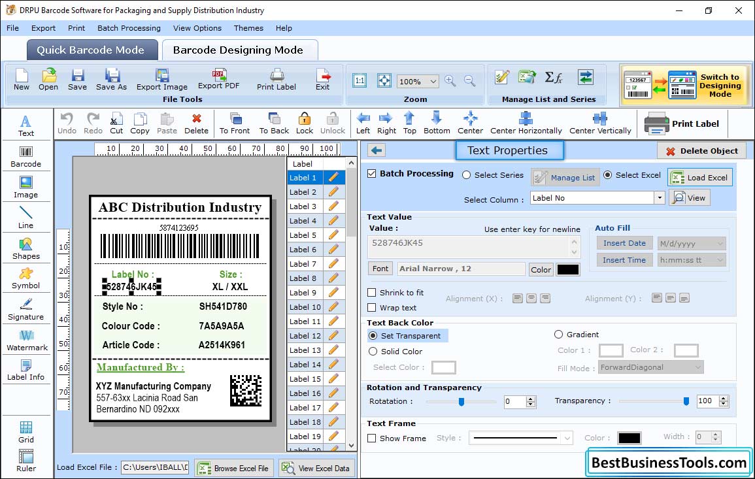The height and width of the screenshot is (479, 755).
Task: Open the File menu
Action: click(x=13, y=28)
